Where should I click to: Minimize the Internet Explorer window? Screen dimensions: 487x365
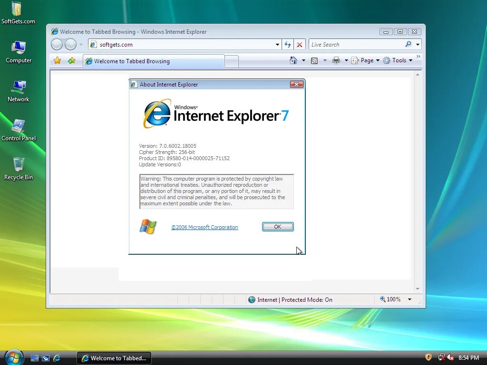point(386,32)
